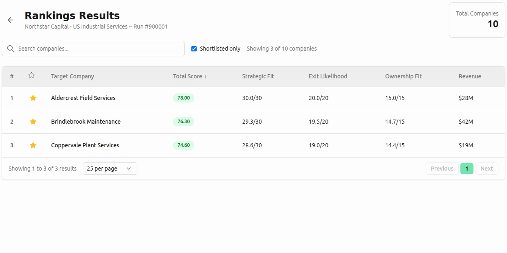Screen dimensions: 507x253
Task: Sort by Ownership Fit column
Action: click(403, 76)
